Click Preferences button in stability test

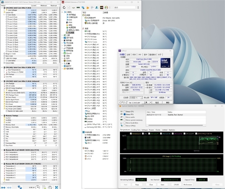[188, 185]
